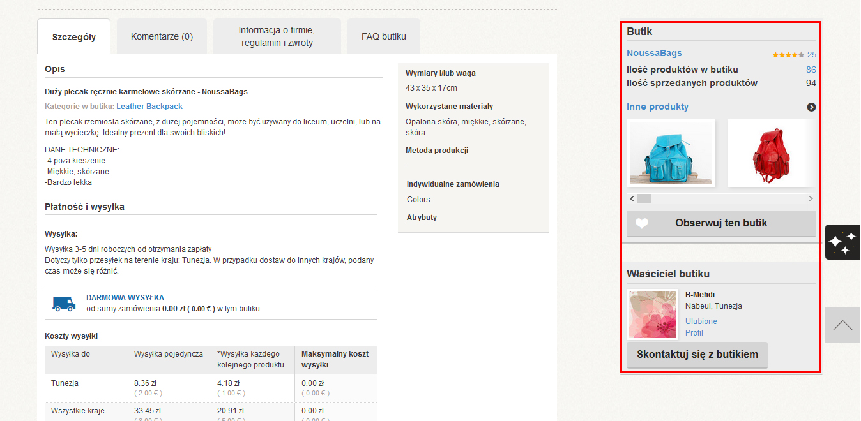Image resolution: width=861 pixels, height=421 pixels.
Task: Click the right arrow of product scrollbar
Action: [811, 199]
